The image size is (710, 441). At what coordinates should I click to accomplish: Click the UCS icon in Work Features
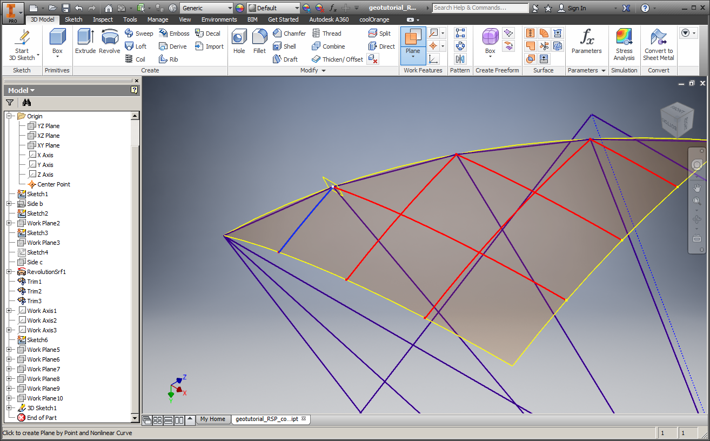point(433,59)
